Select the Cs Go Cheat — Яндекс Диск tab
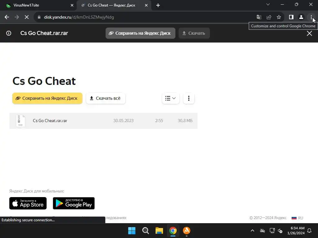This screenshot has height=238, width=318. coord(114,5)
